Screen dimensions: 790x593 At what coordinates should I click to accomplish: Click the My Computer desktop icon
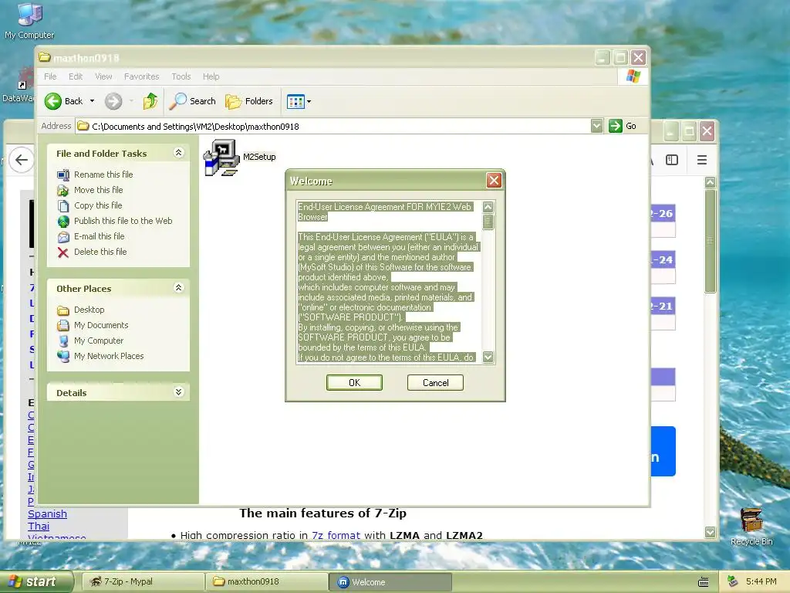pos(30,14)
